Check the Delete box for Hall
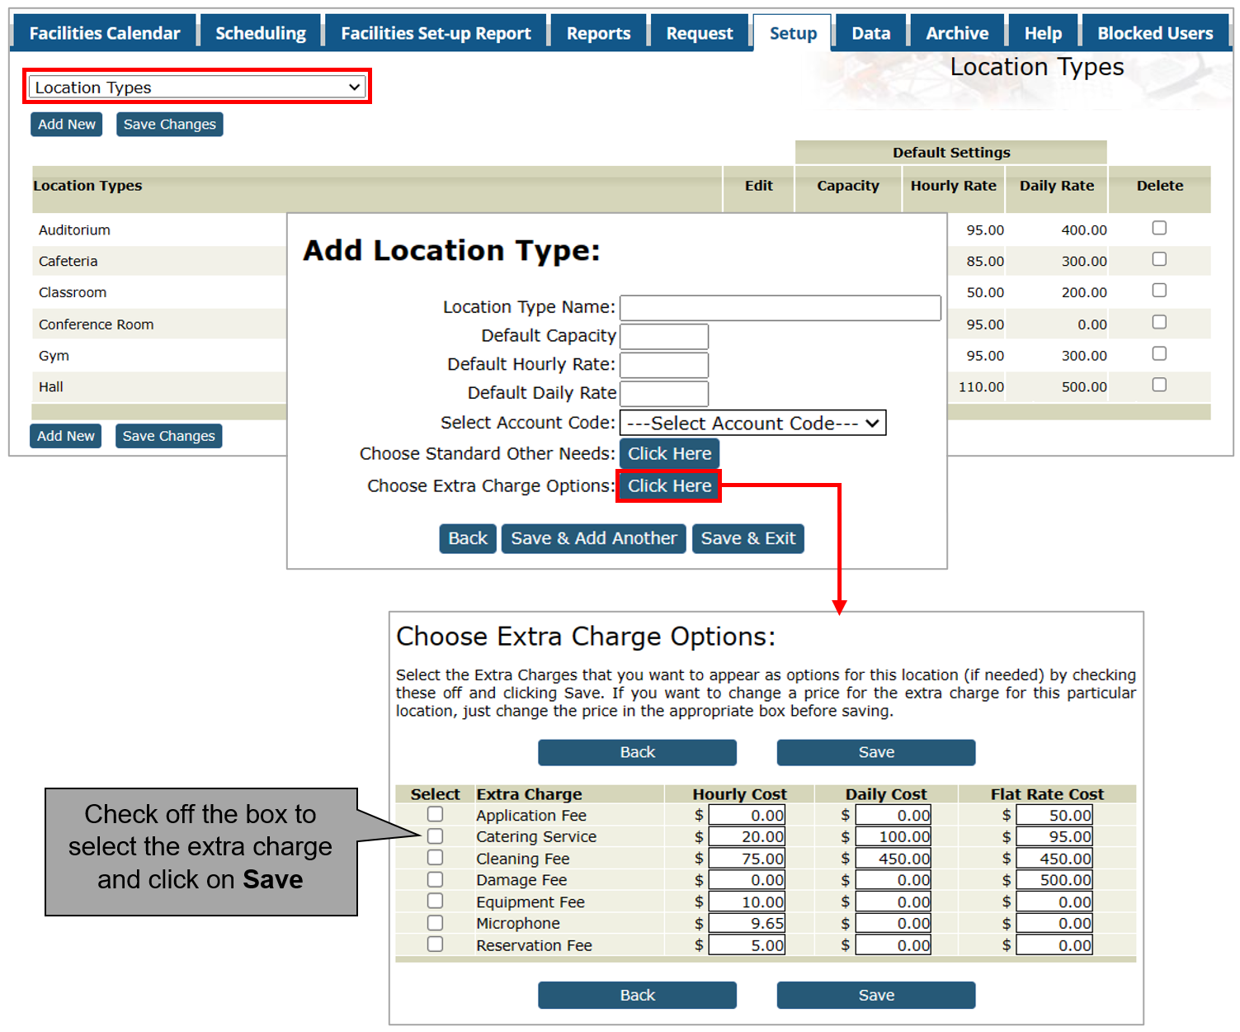The image size is (1240, 1032). coord(1159,385)
